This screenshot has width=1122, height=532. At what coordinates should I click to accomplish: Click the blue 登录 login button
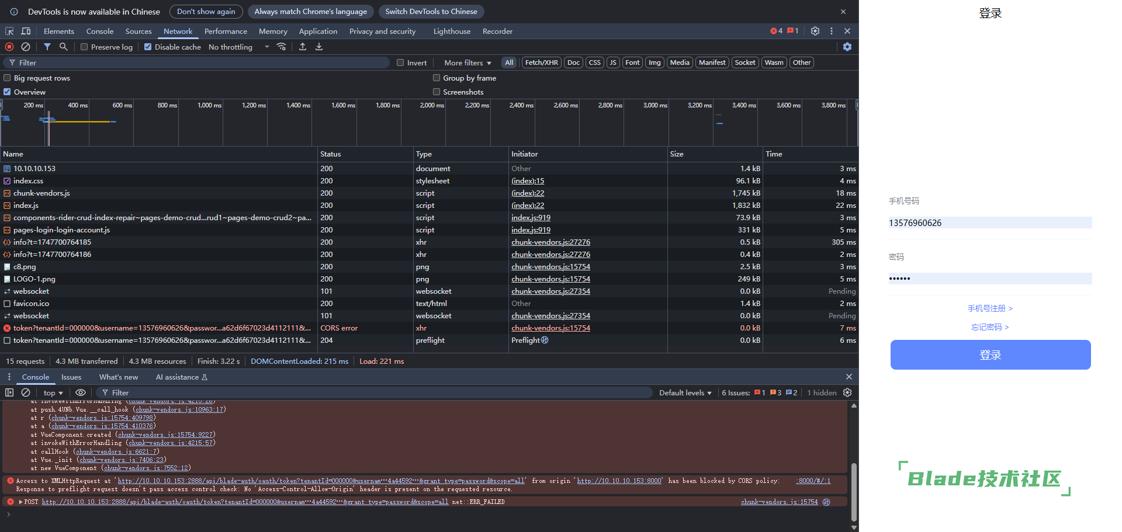tap(991, 354)
